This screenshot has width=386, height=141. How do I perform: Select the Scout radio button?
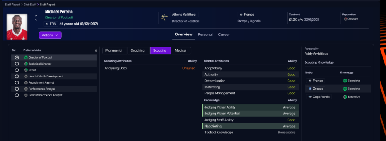(17, 70)
